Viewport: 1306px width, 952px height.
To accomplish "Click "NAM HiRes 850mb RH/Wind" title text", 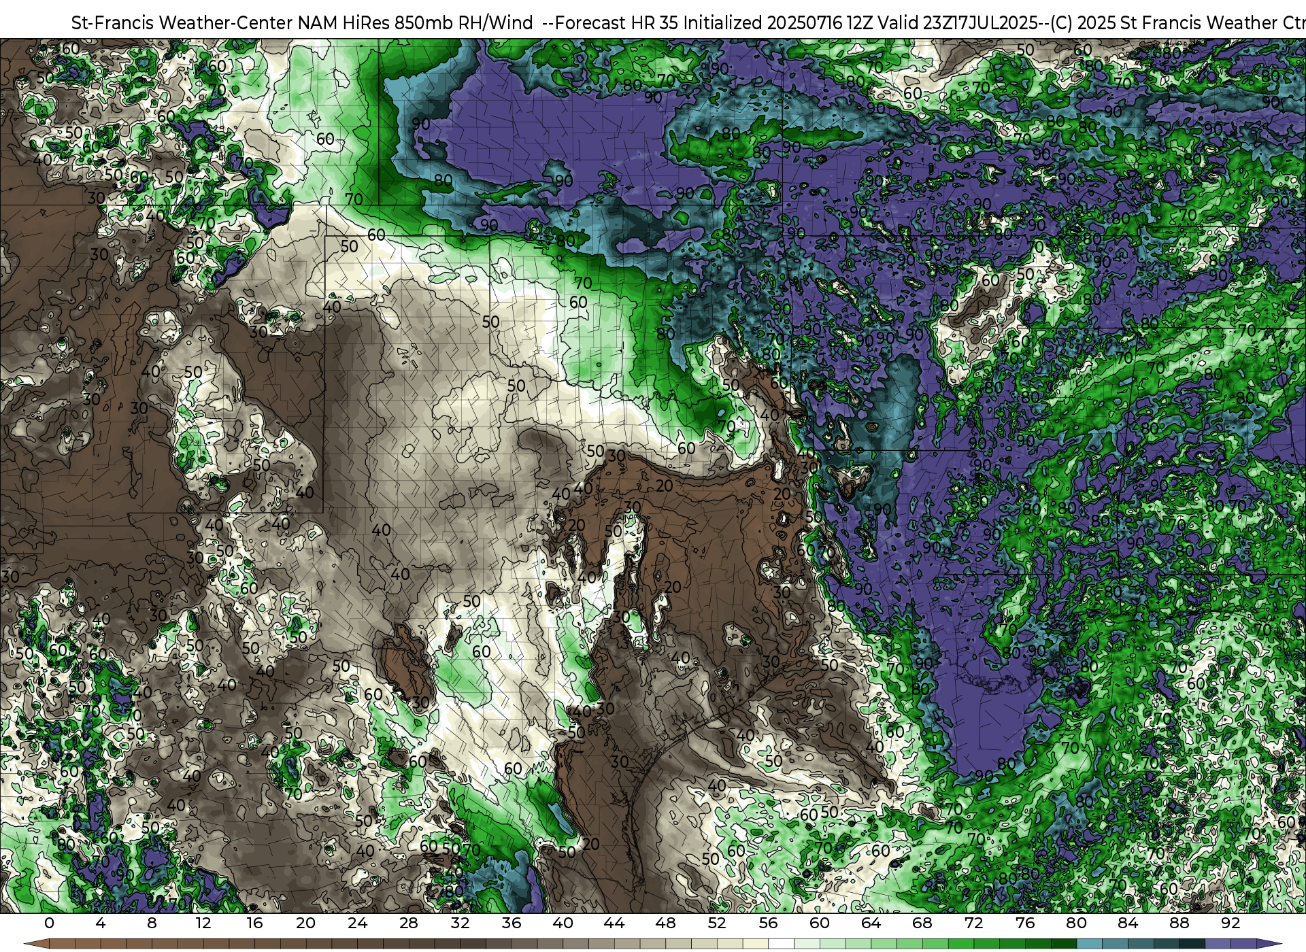I will (416, 22).
